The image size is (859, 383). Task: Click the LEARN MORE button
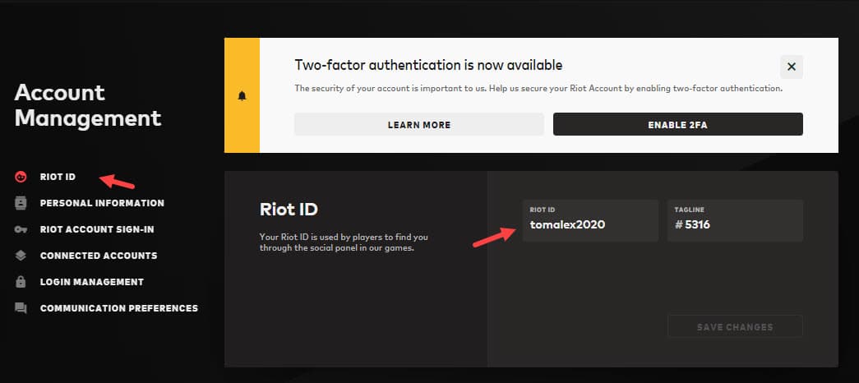419,124
